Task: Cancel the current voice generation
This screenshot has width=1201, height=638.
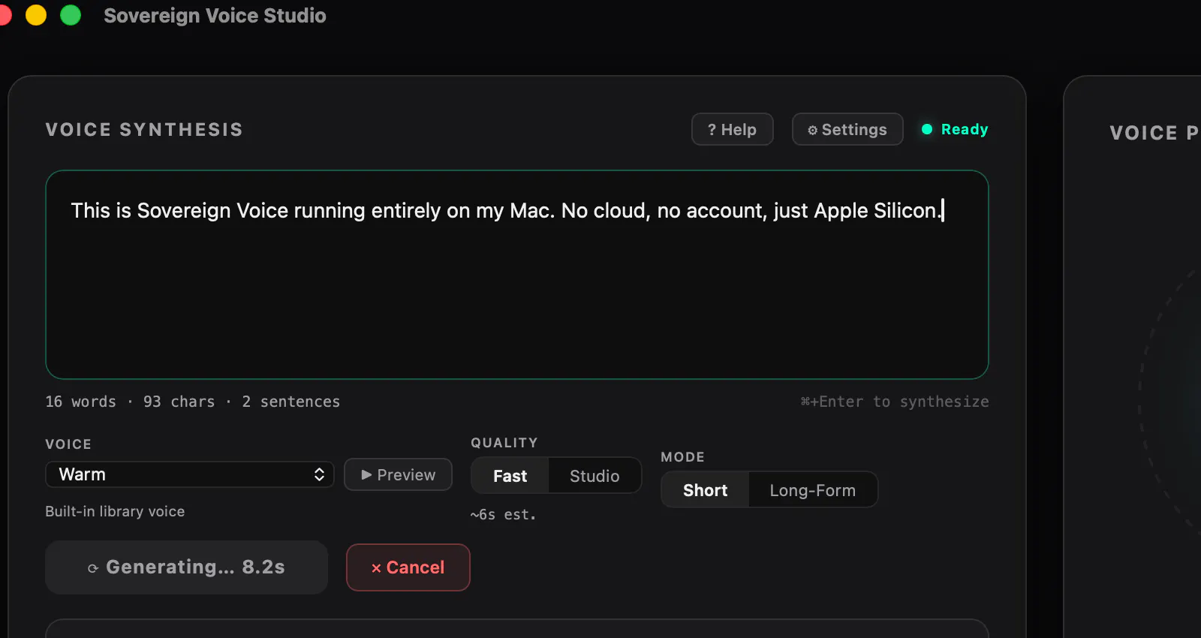Action: coord(408,567)
